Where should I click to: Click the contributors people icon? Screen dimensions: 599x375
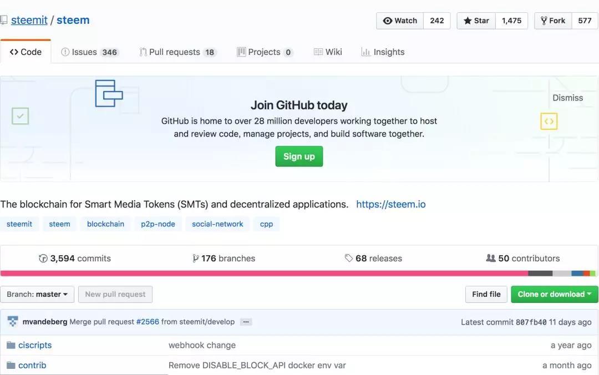click(x=490, y=258)
